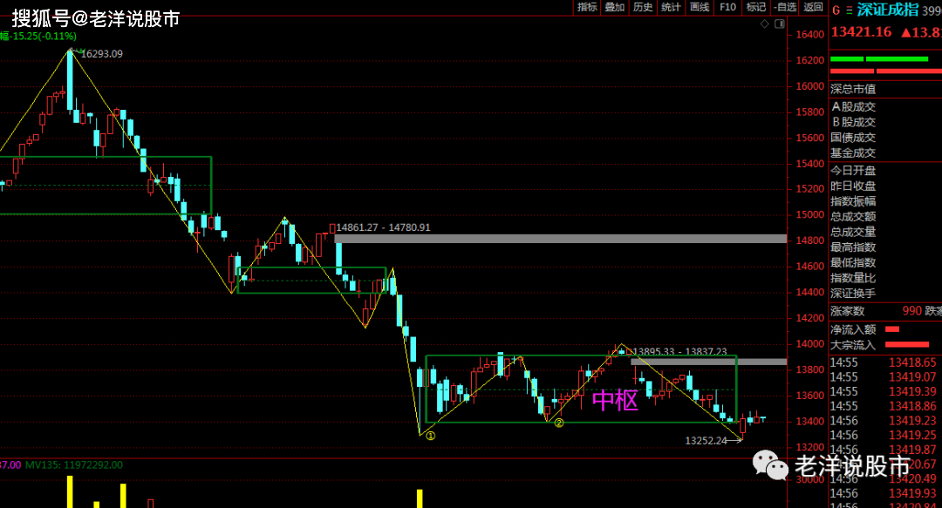The width and height of the screenshot is (942, 508).
Task: Activate the 画线 drawing tool button
Action: tap(700, 7)
